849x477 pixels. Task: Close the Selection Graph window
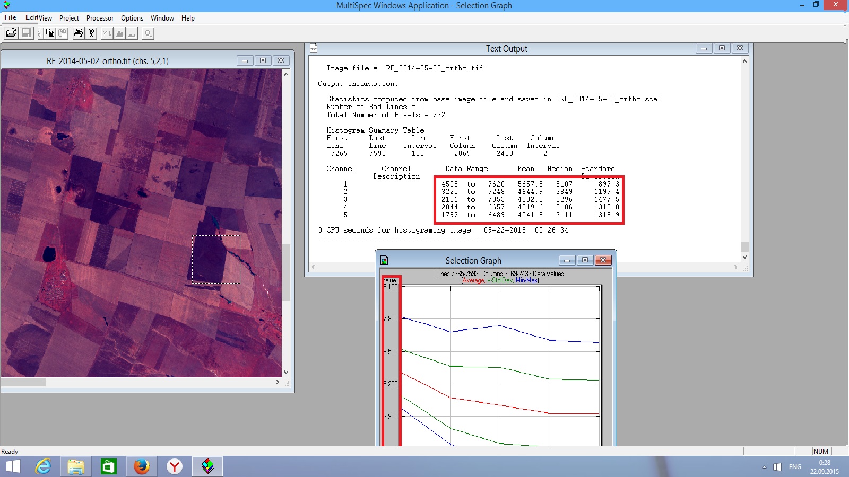[x=603, y=260]
